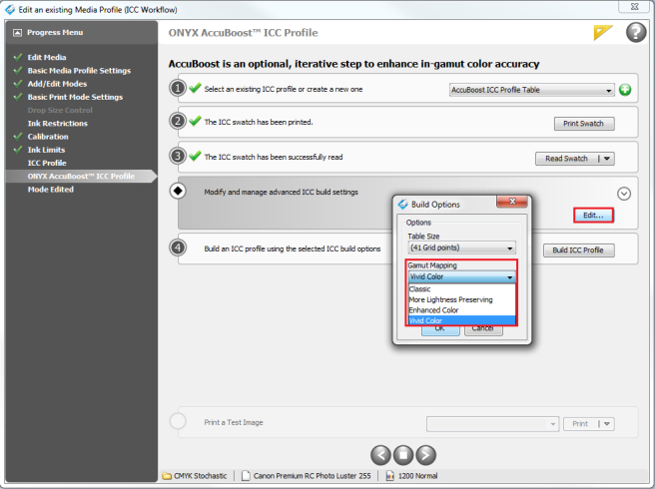
Task: Select Vivid Color in the dropdown list
Action: [461, 320]
